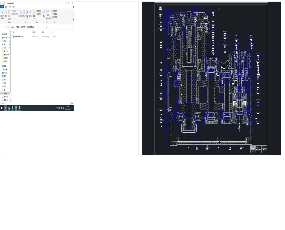Choose Copy path in the clipboard group

point(14,11)
